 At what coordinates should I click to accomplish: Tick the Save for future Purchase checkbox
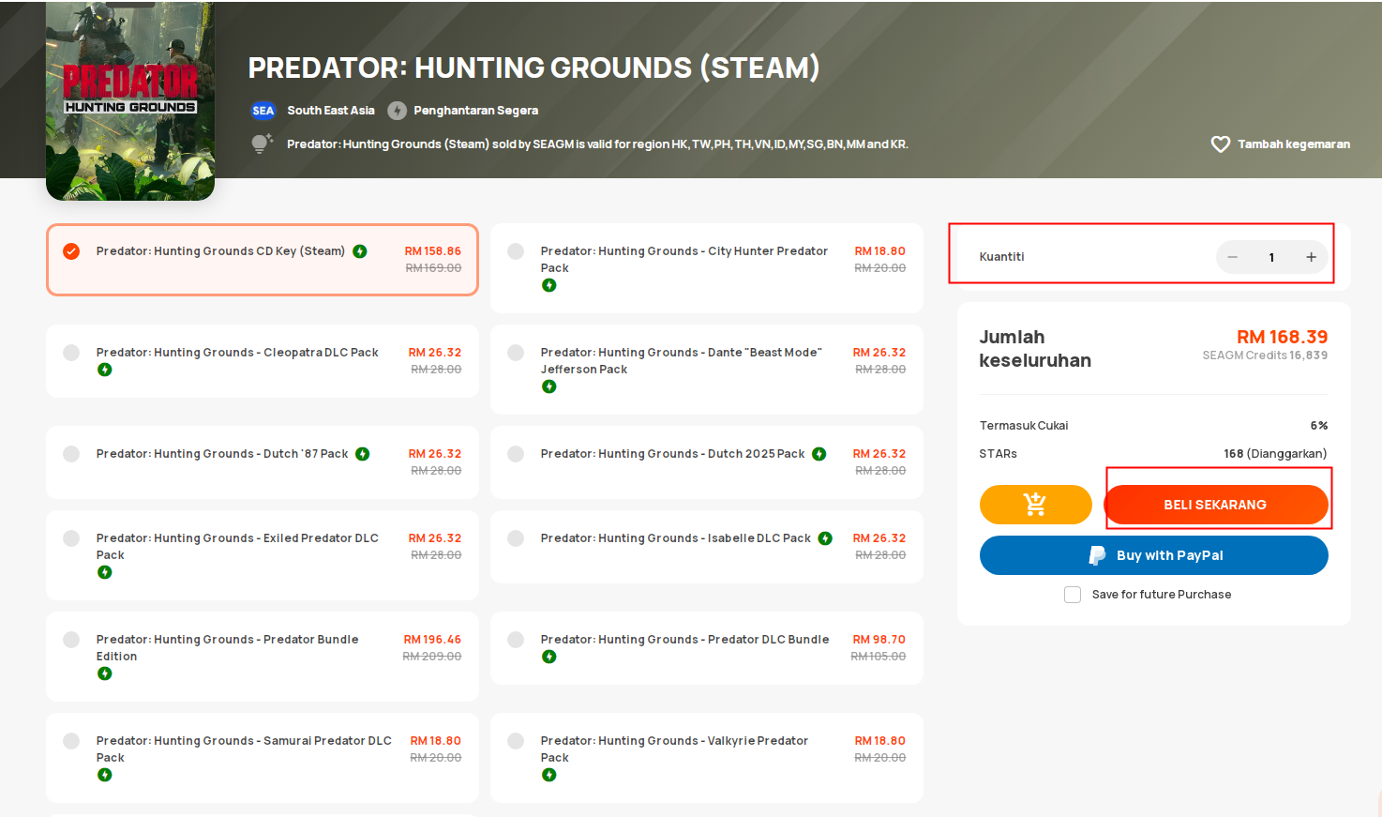[1073, 595]
